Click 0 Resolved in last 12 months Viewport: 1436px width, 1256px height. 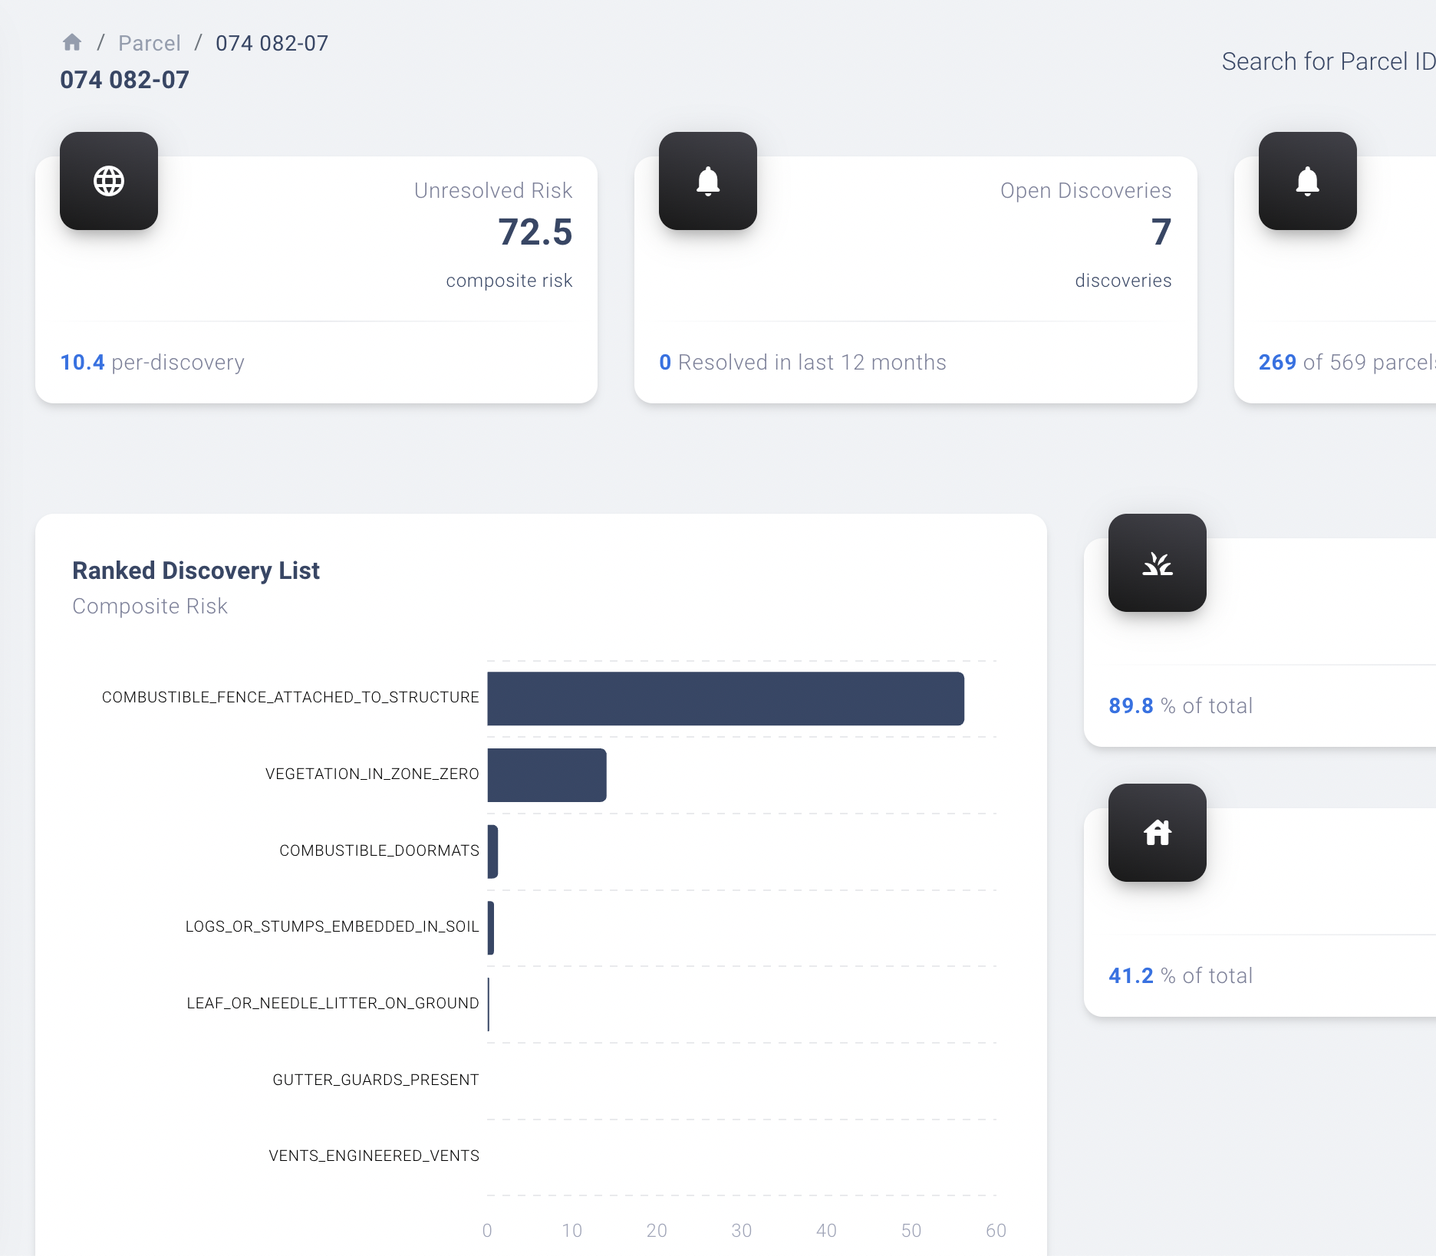[x=802, y=362]
